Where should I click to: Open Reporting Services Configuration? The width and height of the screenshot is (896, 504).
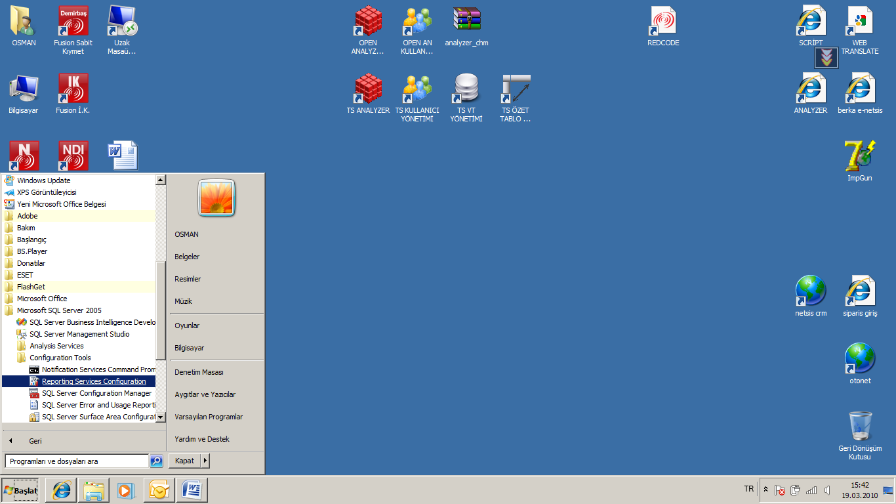point(79,381)
